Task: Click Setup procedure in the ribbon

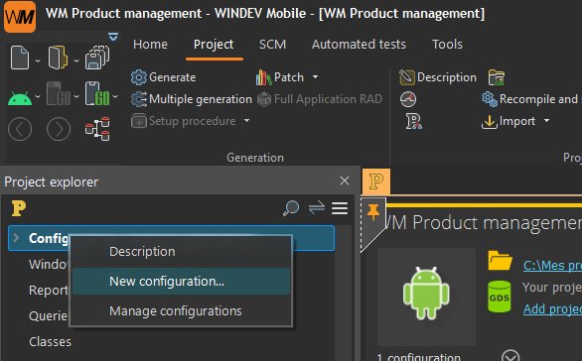Action: click(184, 121)
